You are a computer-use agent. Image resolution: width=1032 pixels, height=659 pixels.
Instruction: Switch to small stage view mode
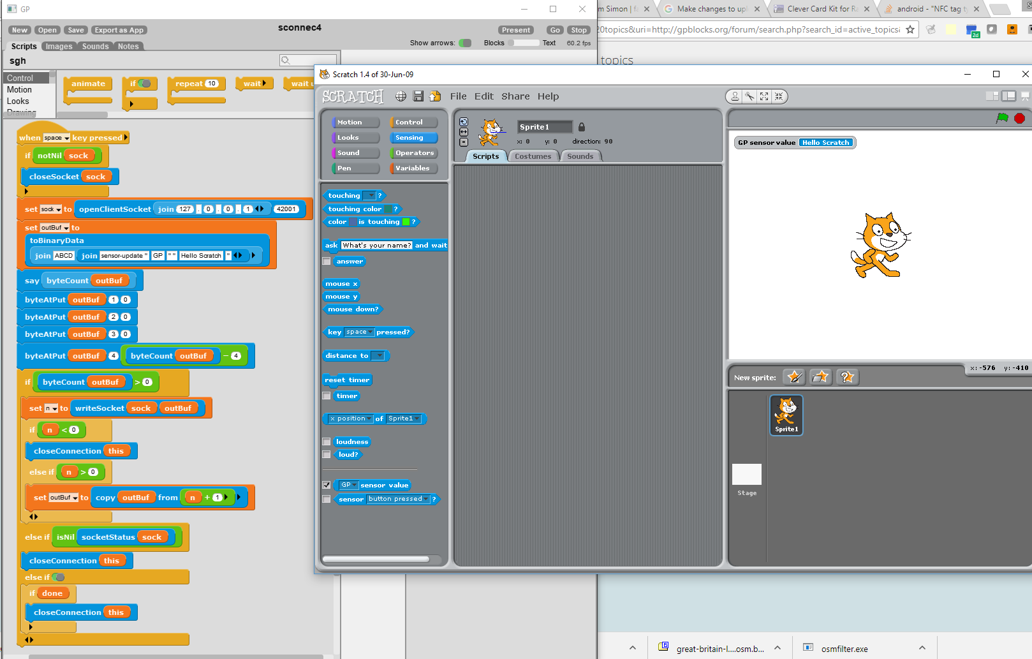click(992, 96)
